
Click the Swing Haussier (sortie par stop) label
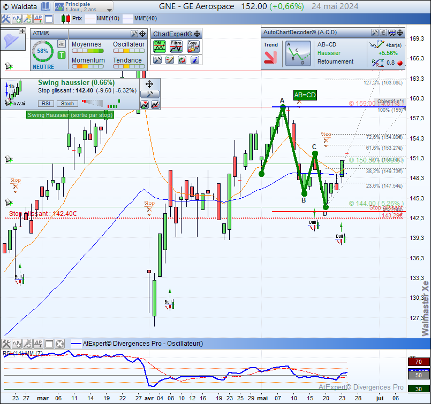coord(70,115)
